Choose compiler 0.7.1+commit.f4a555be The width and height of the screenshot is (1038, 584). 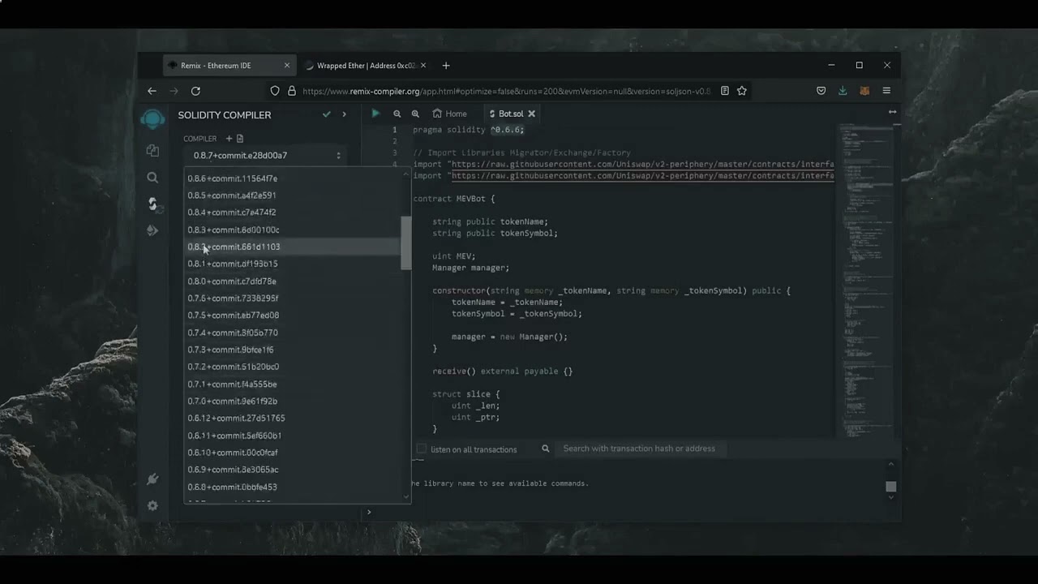[x=293, y=384]
